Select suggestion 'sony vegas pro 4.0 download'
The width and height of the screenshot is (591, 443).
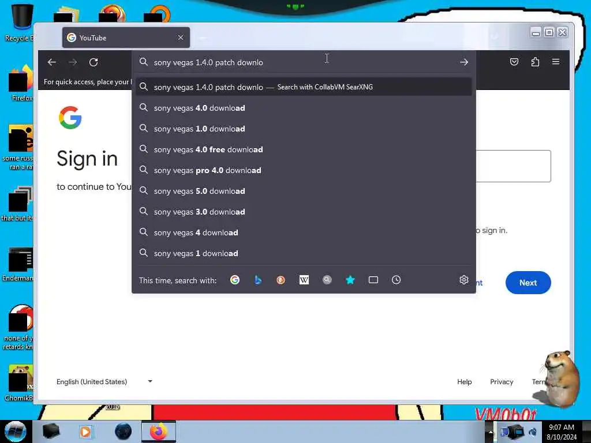pyautogui.click(x=304, y=170)
